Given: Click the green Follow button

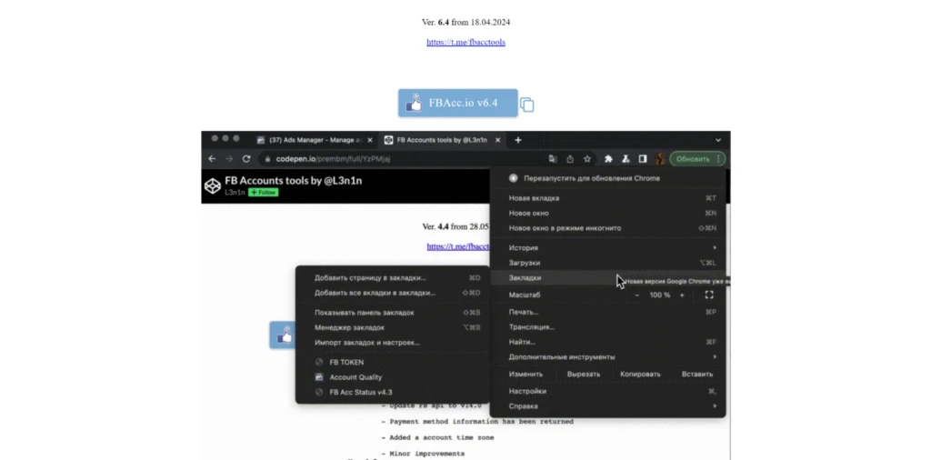Looking at the screenshot, I should (x=263, y=193).
